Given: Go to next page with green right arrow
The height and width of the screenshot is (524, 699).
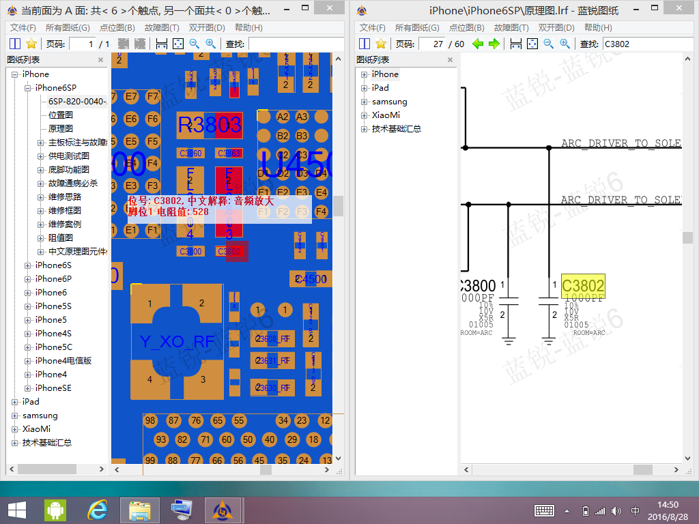Looking at the screenshot, I should click(x=494, y=44).
